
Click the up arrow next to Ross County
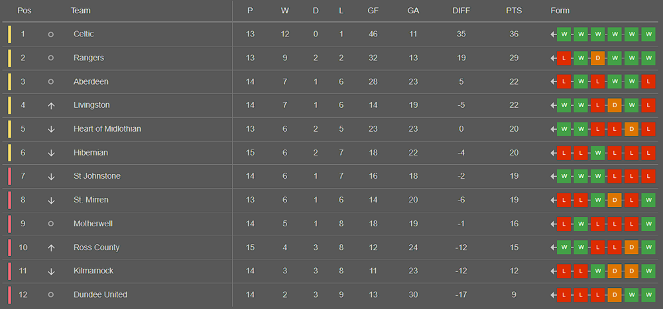click(51, 247)
